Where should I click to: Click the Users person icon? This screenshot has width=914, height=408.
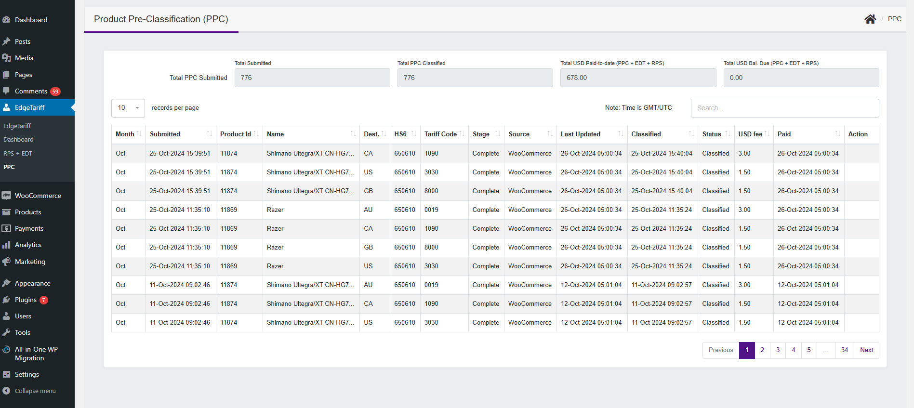[6, 316]
